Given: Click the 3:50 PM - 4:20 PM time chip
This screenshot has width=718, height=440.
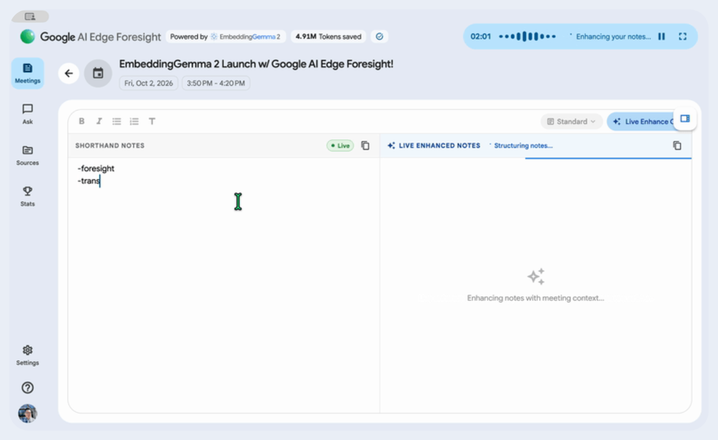Looking at the screenshot, I should 216,83.
